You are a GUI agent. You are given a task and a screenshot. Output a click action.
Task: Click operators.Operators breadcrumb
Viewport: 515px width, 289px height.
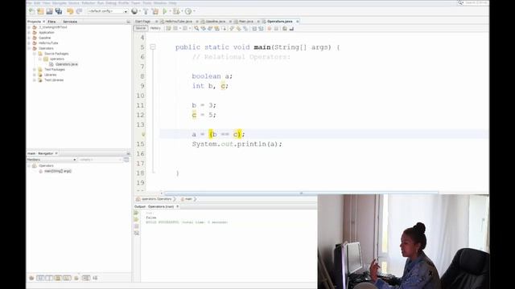[x=156, y=199]
